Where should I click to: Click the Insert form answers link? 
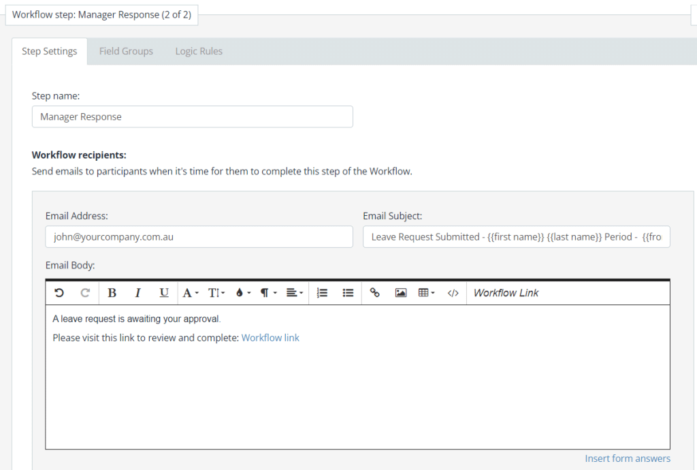pyautogui.click(x=627, y=458)
